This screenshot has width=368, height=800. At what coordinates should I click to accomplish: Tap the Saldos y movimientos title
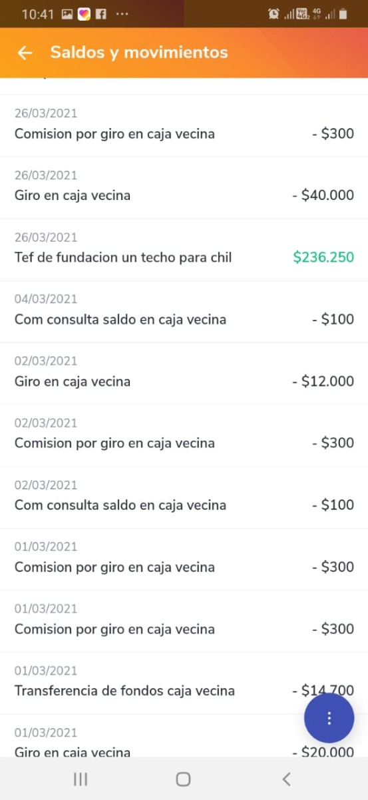click(139, 53)
